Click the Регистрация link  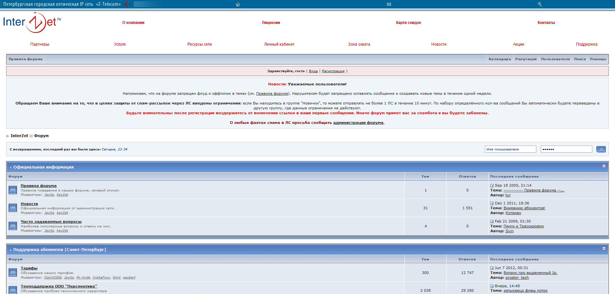[x=333, y=71]
